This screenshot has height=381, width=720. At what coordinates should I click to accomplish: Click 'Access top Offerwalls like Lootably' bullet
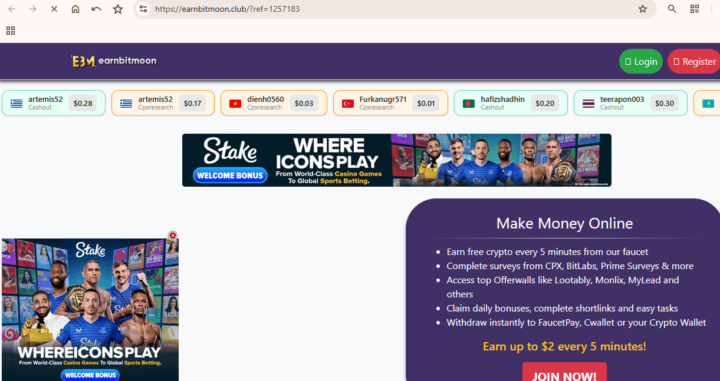pos(563,287)
